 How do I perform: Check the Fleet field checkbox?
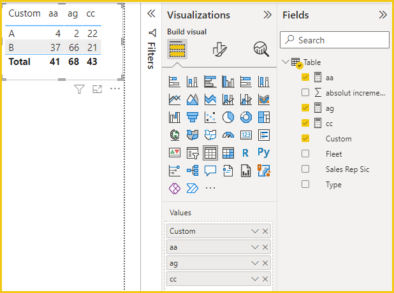pos(305,154)
